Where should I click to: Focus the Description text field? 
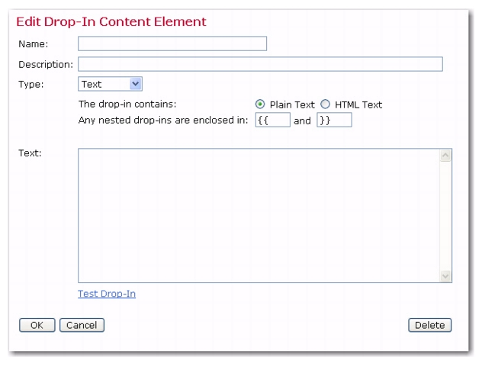(x=260, y=64)
